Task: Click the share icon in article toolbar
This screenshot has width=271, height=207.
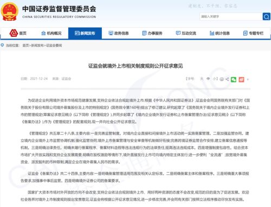Action: point(227,79)
